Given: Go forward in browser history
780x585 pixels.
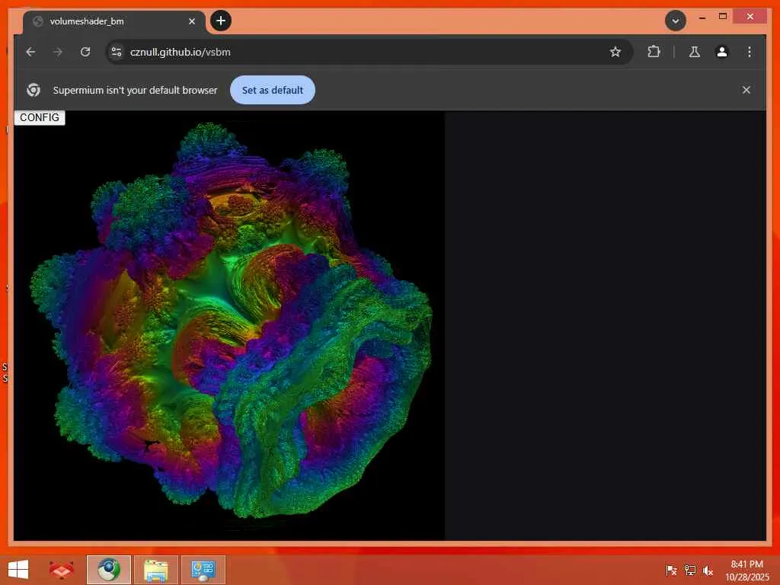Looking at the screenshot, I should (x=58, y=52).
